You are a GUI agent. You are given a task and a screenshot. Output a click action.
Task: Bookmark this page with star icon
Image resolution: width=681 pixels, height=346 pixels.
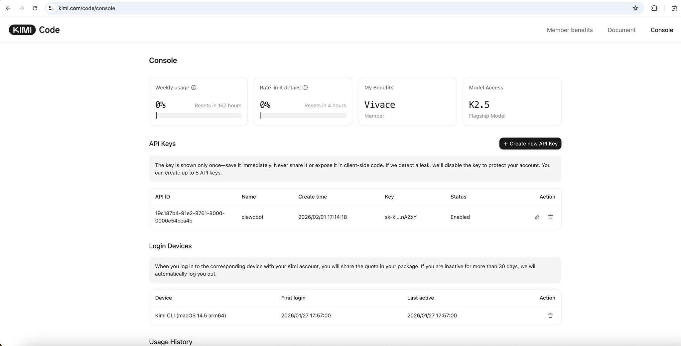[x=635, y=8]
